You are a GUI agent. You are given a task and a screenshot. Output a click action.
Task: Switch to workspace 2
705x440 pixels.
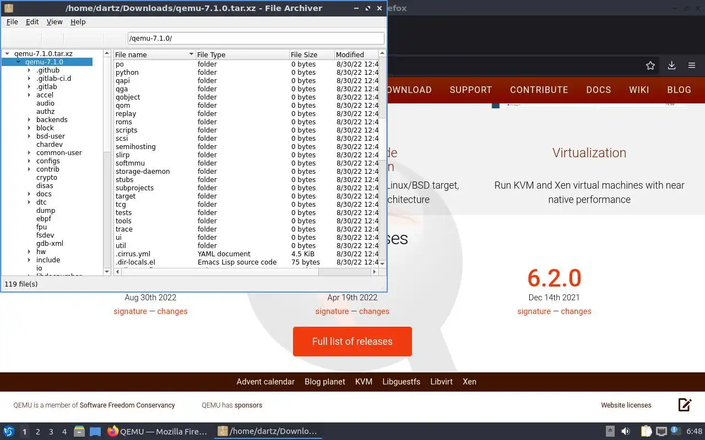pos(37,432)
